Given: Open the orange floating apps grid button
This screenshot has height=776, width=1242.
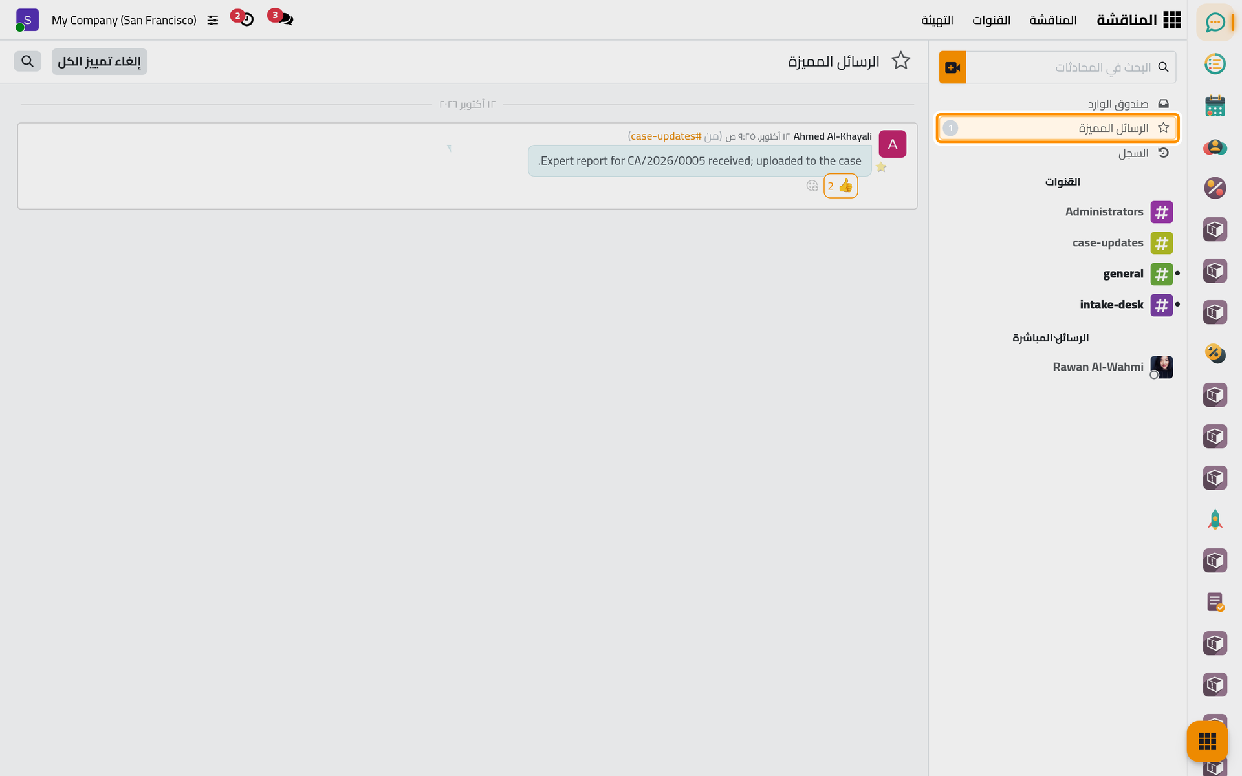Looking at the screenshot, I should [1207, 741].
